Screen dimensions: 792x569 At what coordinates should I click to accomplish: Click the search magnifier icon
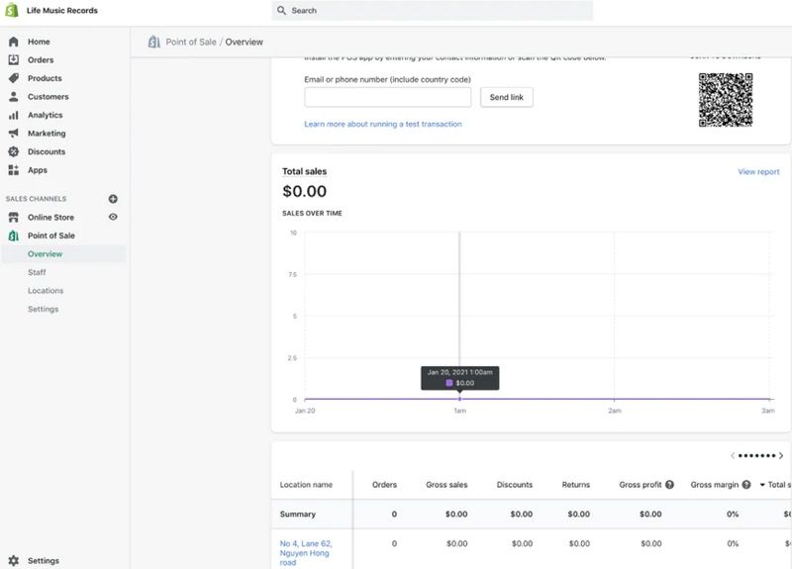coord(281,10)
